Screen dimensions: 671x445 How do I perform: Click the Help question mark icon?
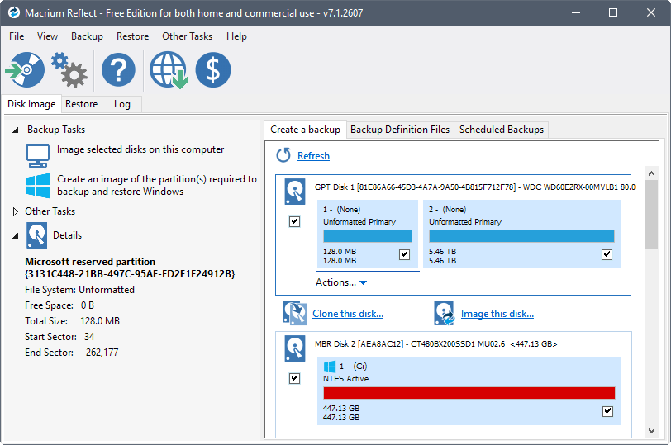[118, 70]
